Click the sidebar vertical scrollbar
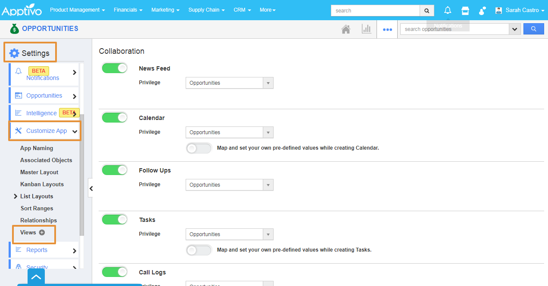 click(x=82, y=172)
